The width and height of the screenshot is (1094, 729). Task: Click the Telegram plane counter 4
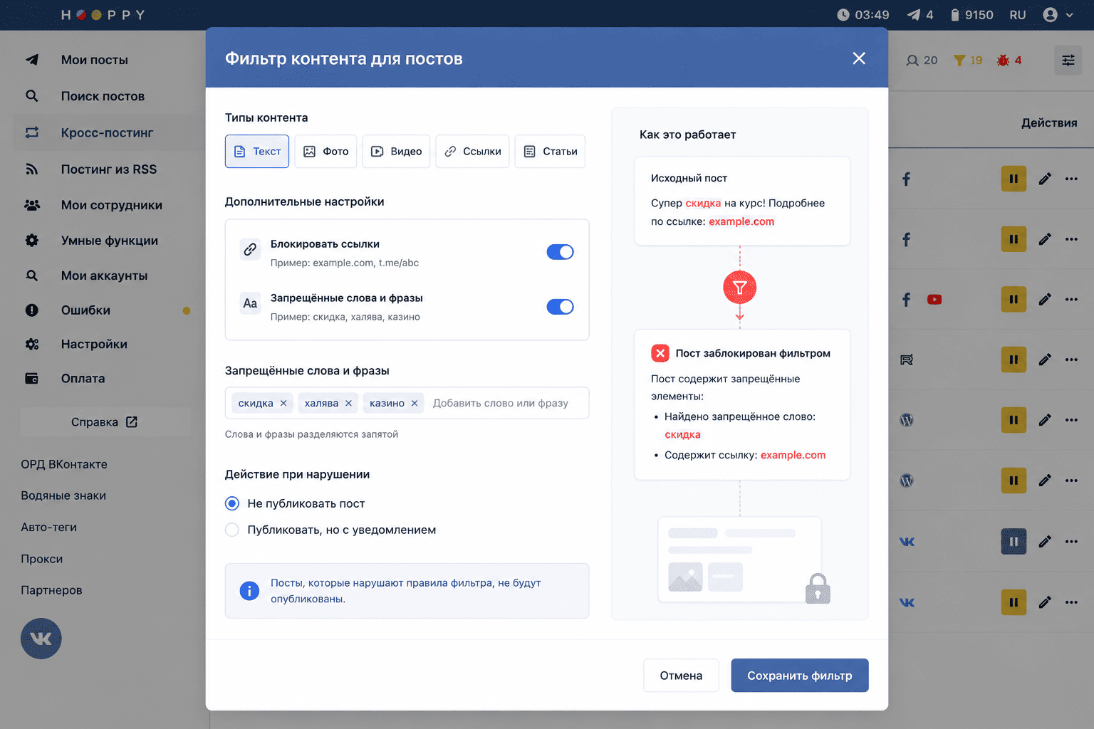coord(920,15)
